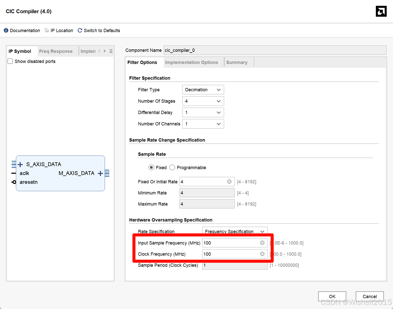The width and height of the screenshot is (393, 309).
Task: Click the Hardware Oversampling Specification heading
Action: click(171, 220)
